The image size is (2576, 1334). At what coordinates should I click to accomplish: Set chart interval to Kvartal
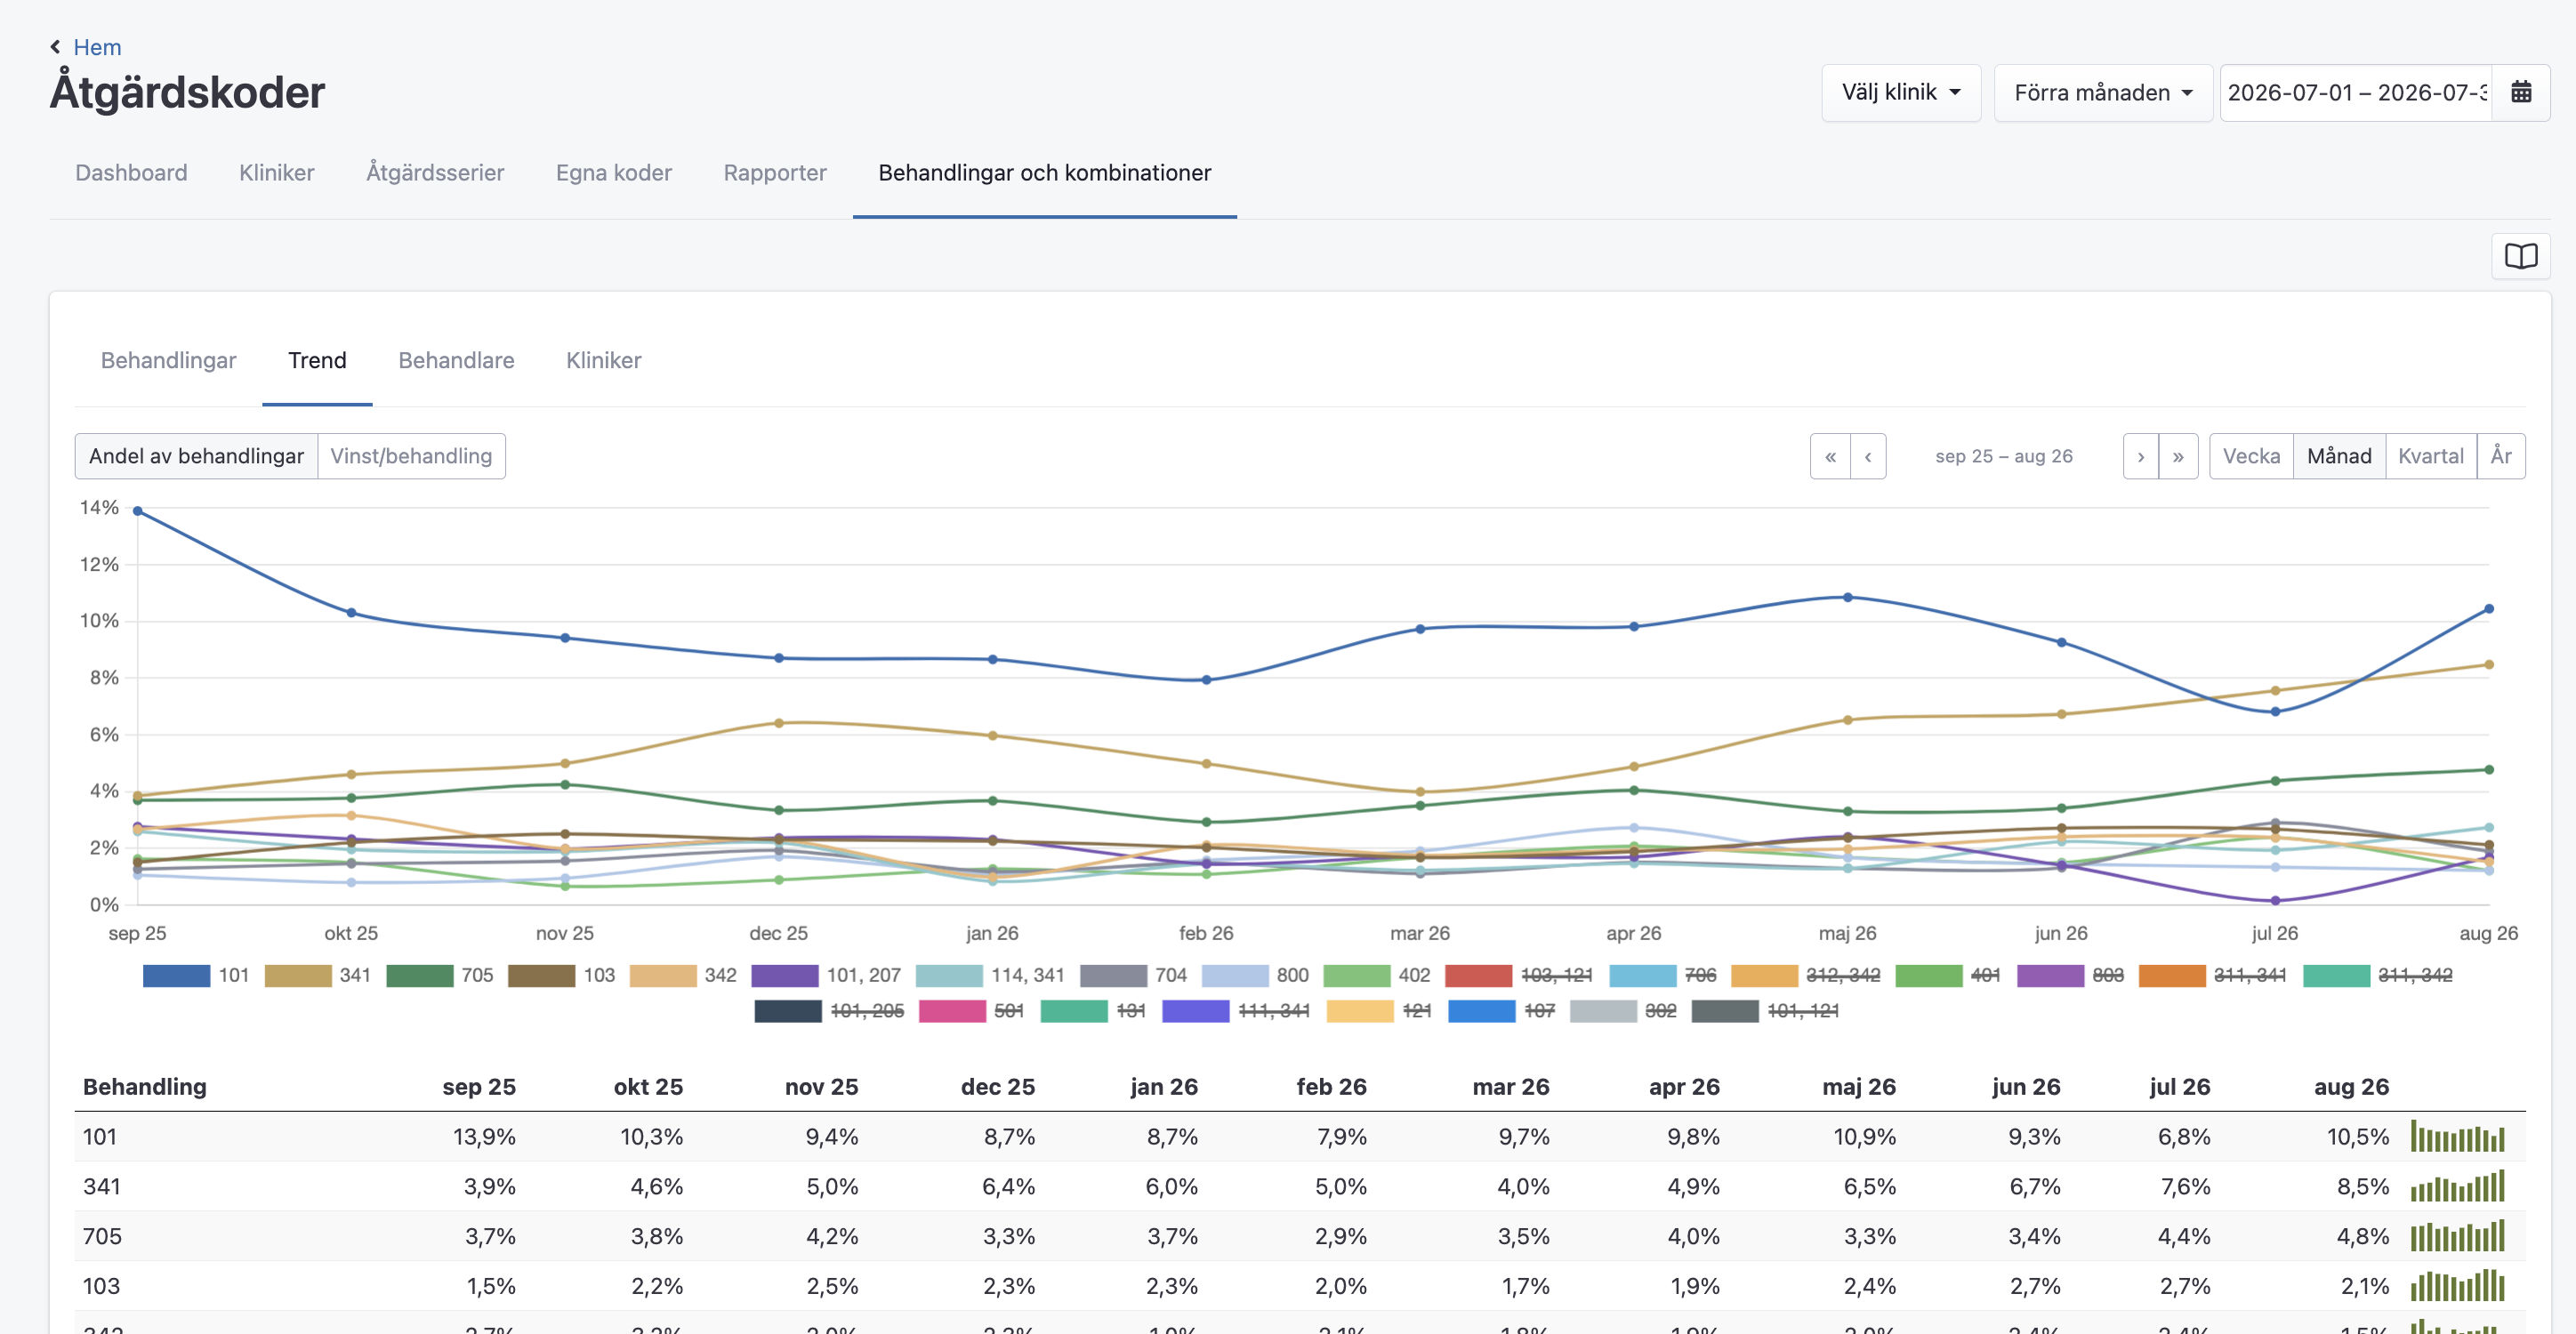point(2431,456)
